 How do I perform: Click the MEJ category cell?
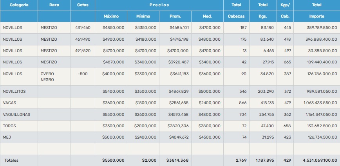7,137
